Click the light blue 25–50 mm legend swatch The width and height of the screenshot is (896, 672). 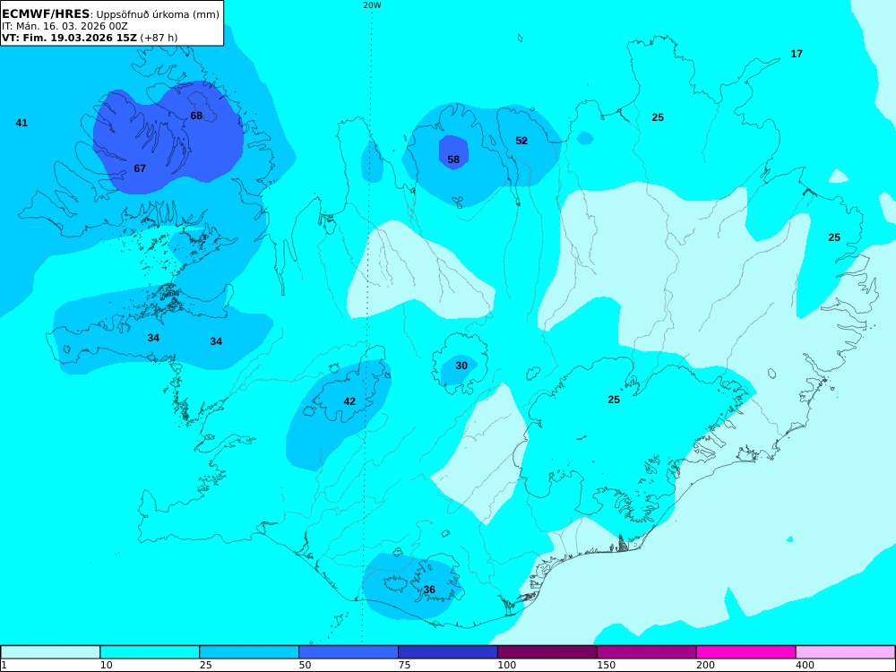(x=249, y=652)
